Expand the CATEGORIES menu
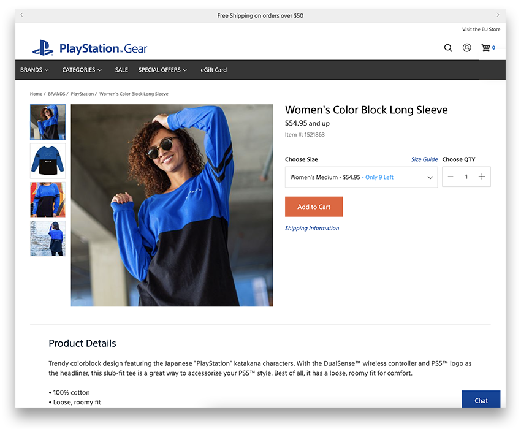Screen dimensions: 521x429 tap(82, 70)
